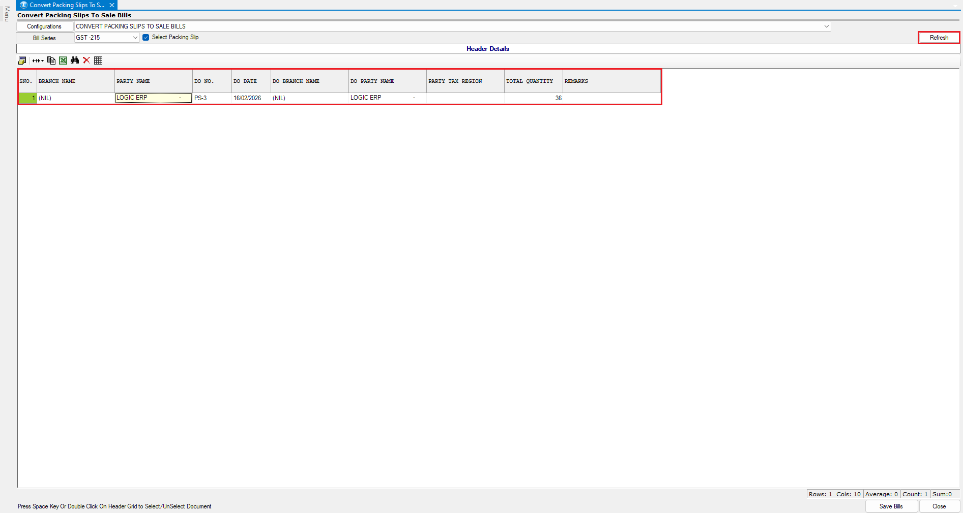
Task: Click the Refresh button
Action: 939,38
